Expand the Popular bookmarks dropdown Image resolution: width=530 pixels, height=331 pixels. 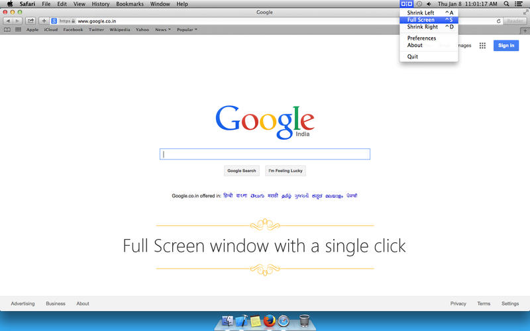point(187,30)
